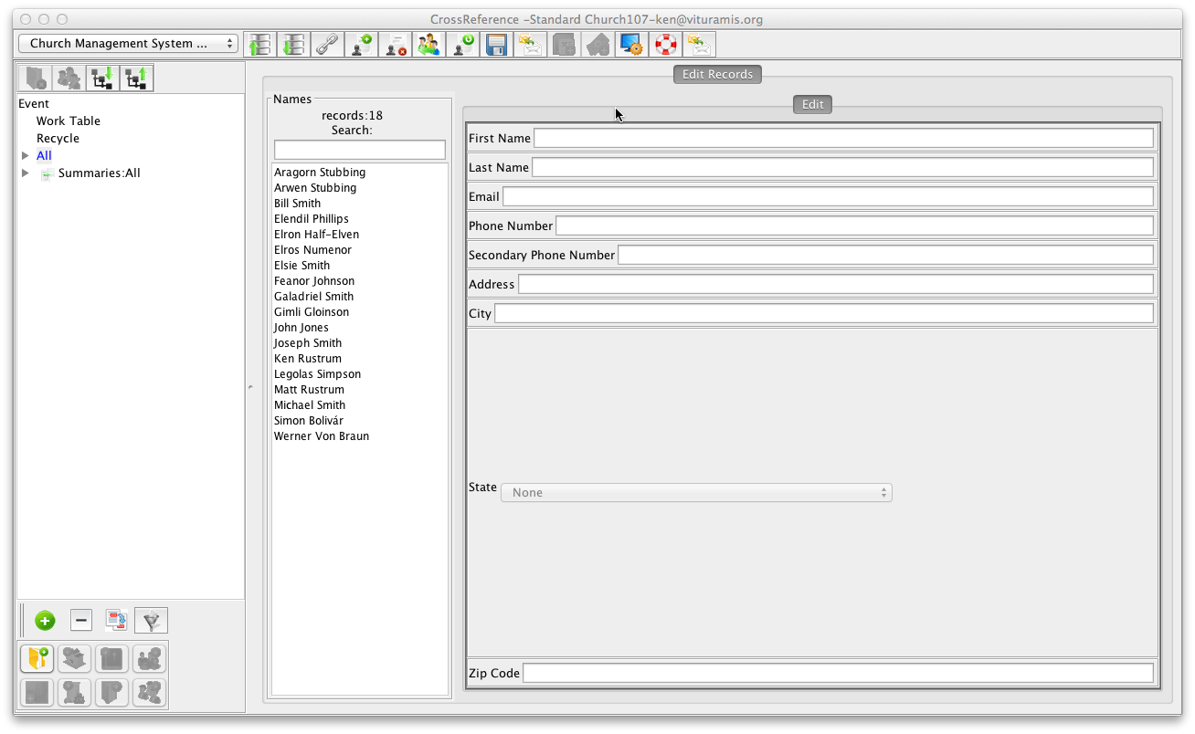
Task: Open the help life-preserver toolbar icon
Action: 664,44
